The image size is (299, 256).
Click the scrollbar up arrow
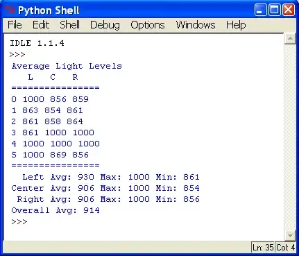[x=290, y=39]
